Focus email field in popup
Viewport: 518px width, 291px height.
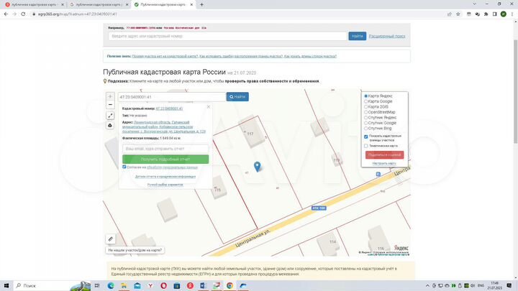[x=165, y=149]
